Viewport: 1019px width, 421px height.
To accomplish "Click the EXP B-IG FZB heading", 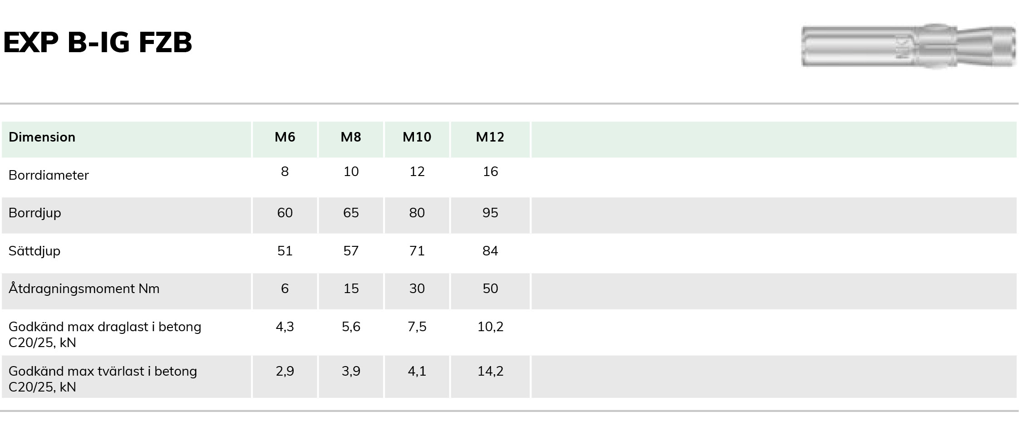I will [98, 43].
